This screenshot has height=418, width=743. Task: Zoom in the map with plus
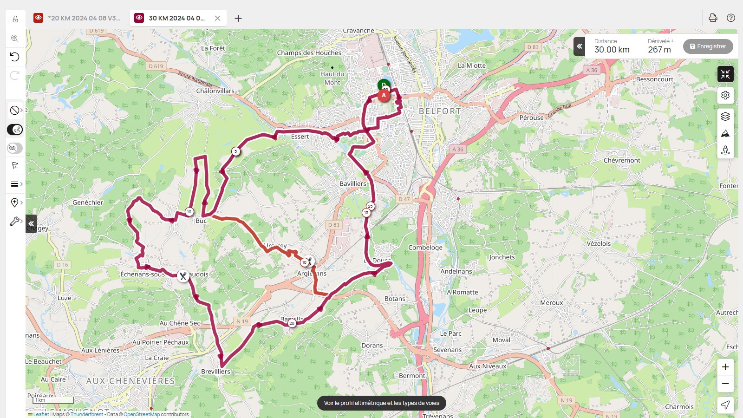(725, 367)
